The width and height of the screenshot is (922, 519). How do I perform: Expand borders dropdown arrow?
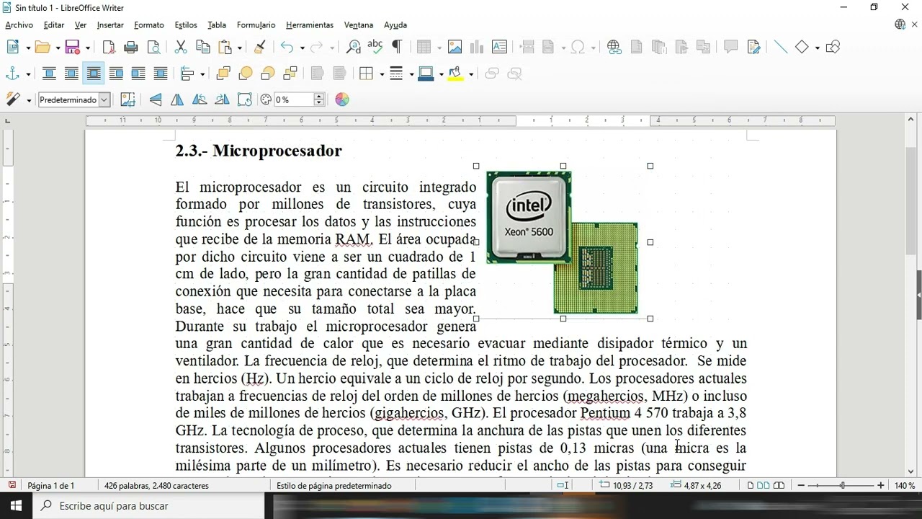click(381, 74)
